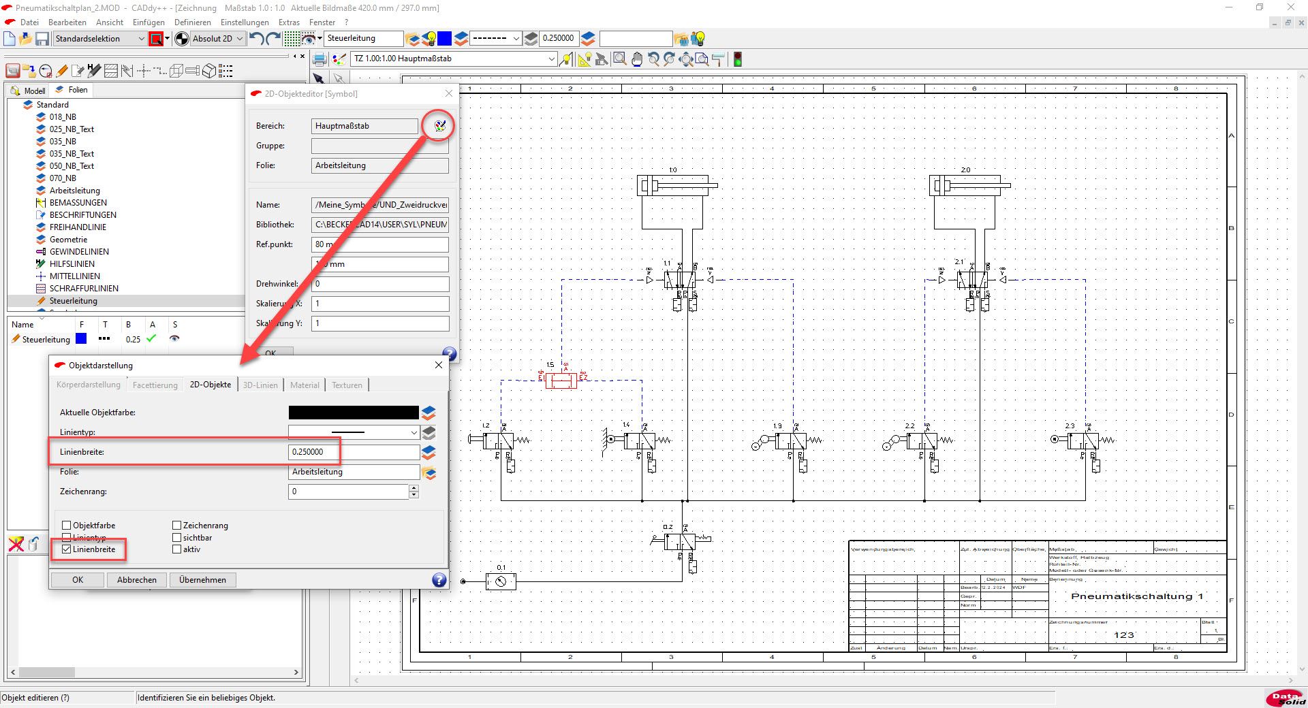This screenshot has width=1308, height=708.
Task: Select the 035_NB_Text layer in the tree
Action: [72, 154]
